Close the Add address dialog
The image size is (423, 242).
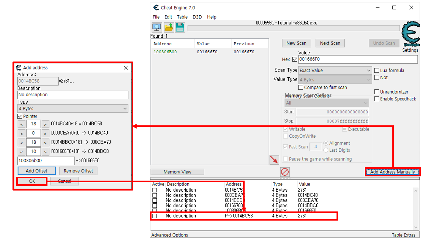click(x=126, y=68)
